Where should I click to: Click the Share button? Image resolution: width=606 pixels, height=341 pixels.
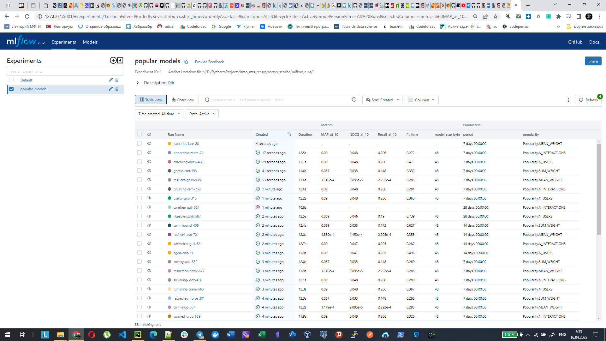[593, 61]
